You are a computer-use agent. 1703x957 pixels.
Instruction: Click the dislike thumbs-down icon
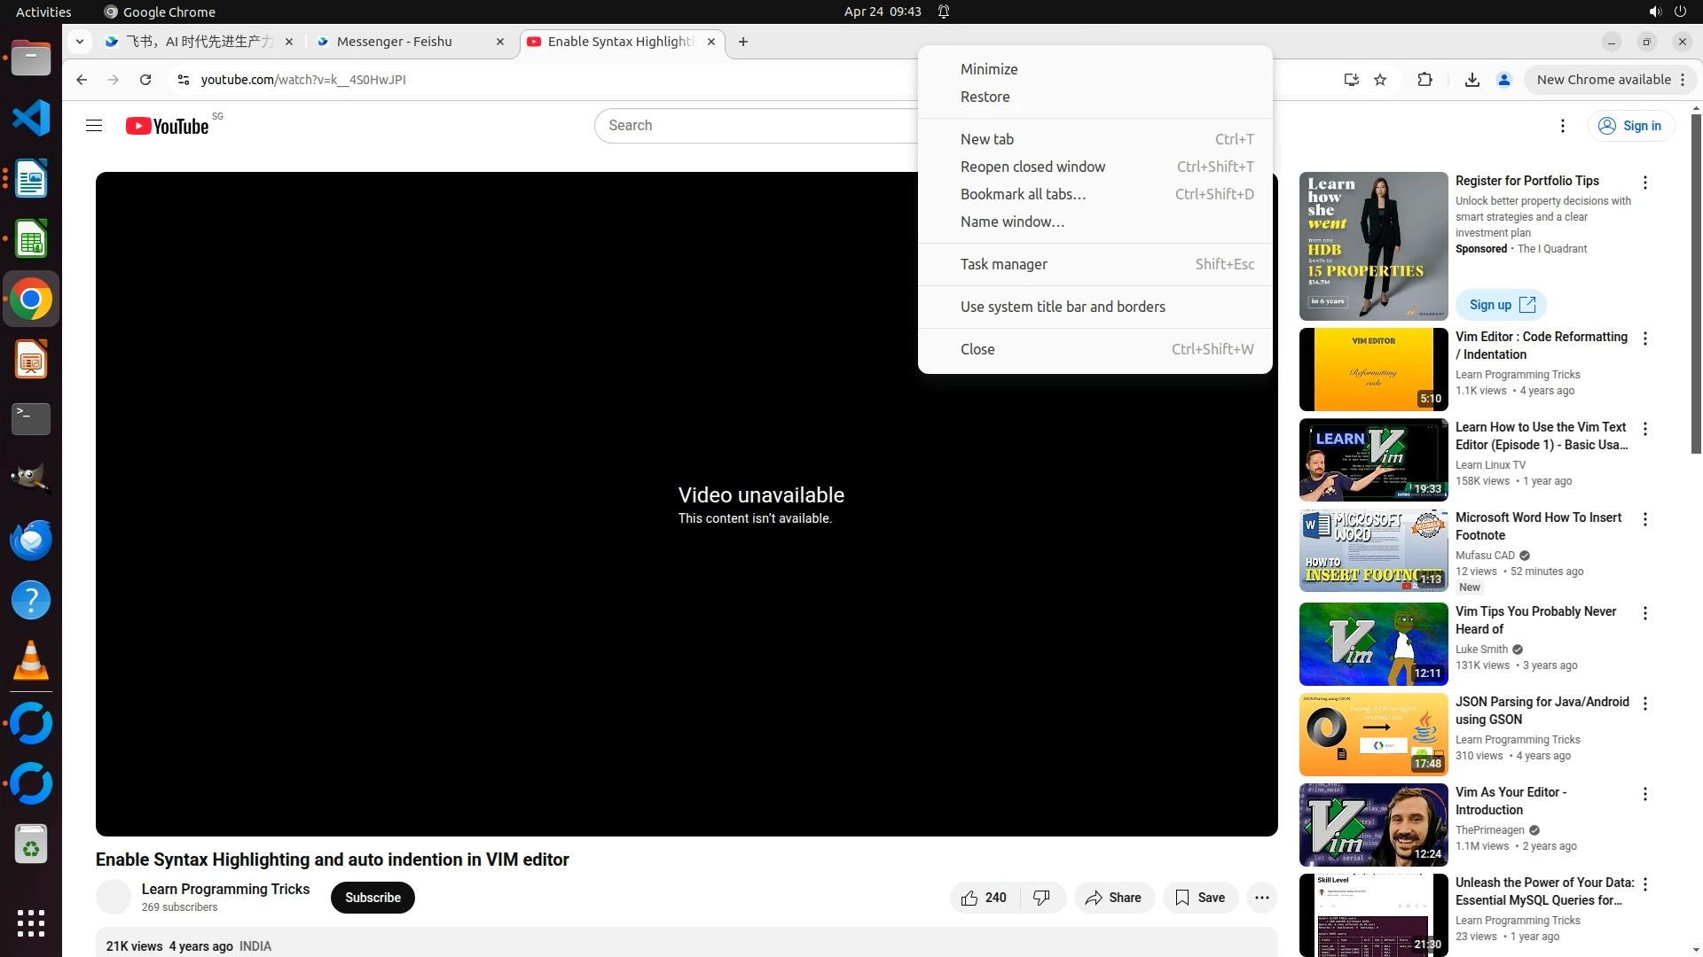click(1041, 898)
